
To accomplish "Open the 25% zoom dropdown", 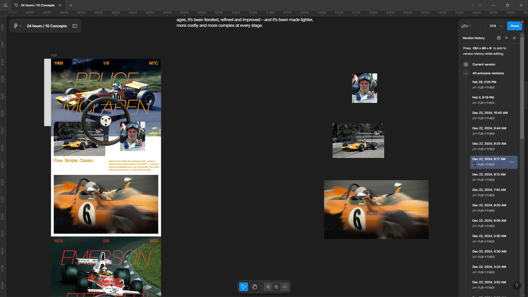I will point(494,26).
